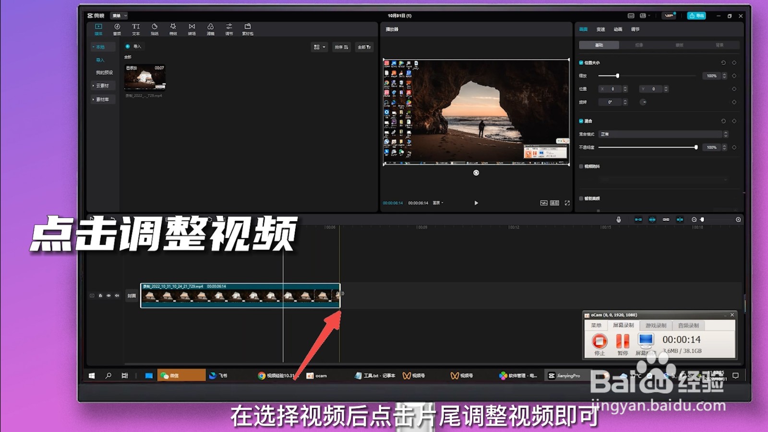Image resolution: width=768 pixels, height=432 pixels.
Task: Open the 音频 (Audio) panel icon
Action: (117, 29)
